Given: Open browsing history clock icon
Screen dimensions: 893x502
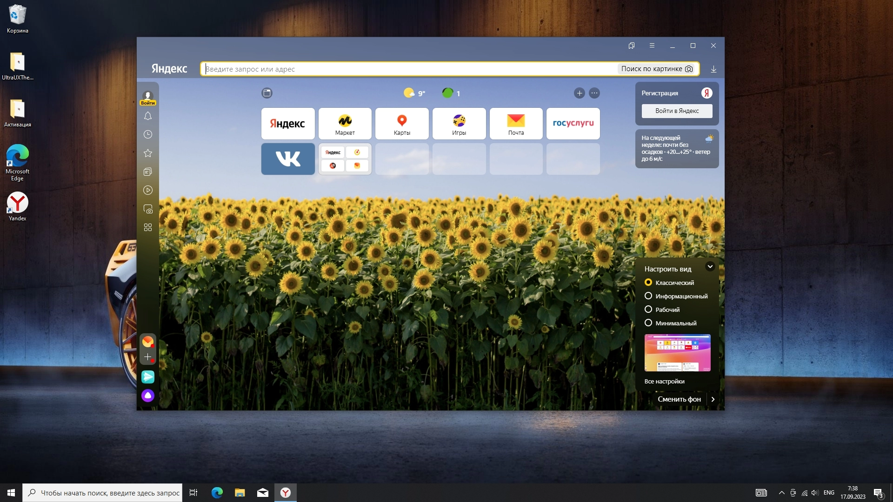Looking at the screenshot, I should click(x=148, y=135).
